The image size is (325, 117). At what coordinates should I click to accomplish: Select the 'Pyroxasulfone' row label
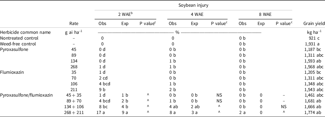pos(14,50)
